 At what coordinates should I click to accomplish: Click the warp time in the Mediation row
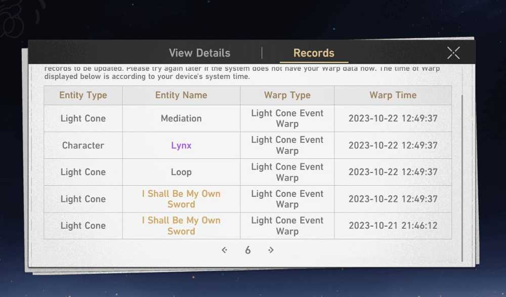pos(393,118)
